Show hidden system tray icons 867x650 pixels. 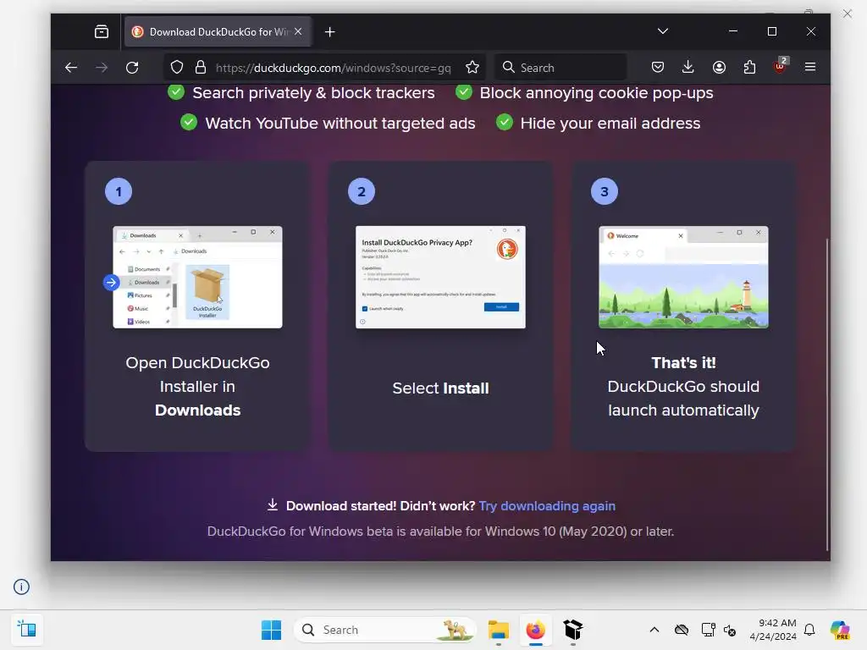pos(654,630)
